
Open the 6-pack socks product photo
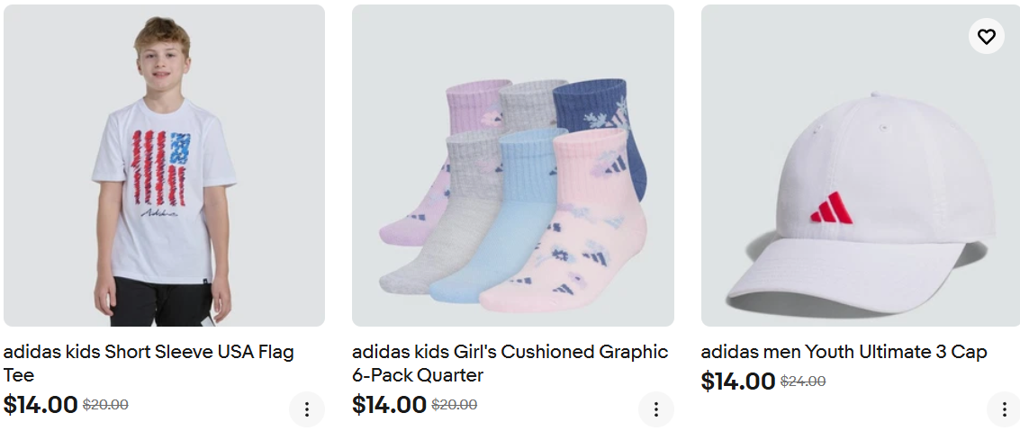512,166
